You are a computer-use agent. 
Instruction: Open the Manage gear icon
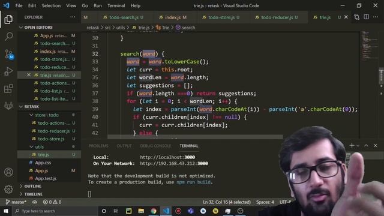click(8, 189)
